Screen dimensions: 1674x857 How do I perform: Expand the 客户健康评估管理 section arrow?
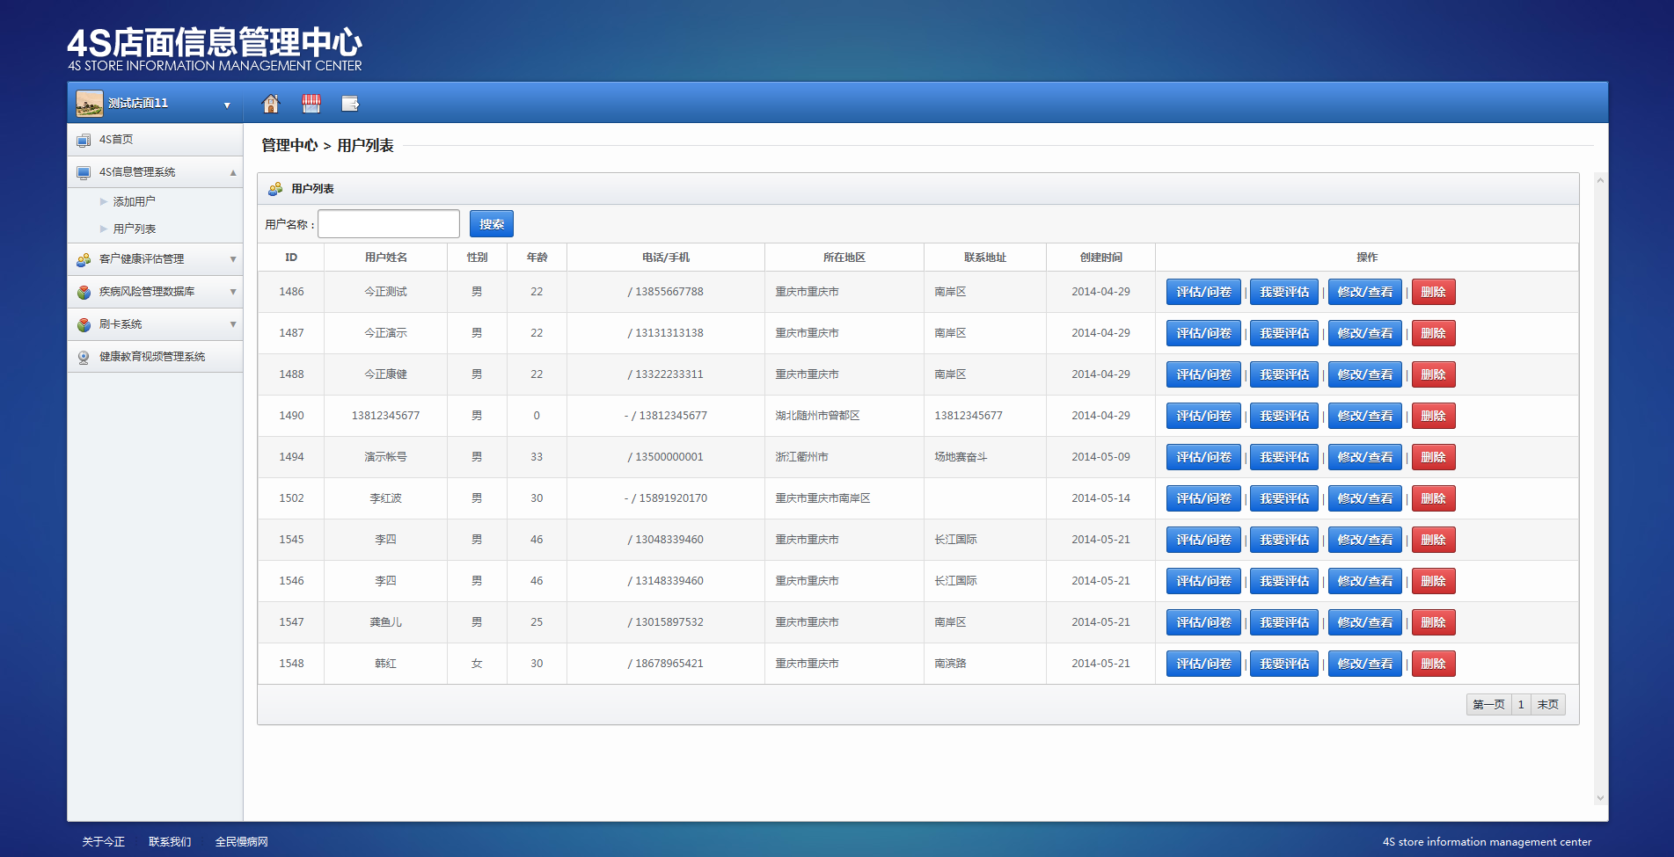tap(233, 259)
